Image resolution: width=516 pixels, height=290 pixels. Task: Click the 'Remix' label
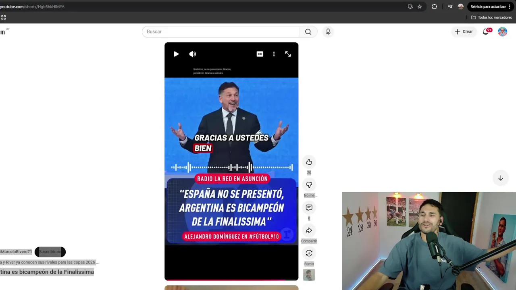[309, 264]
